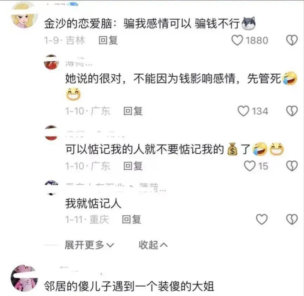The image size is (304, 296).
Task: Open avatar of 先管死 replier
Action: point(51,62)
